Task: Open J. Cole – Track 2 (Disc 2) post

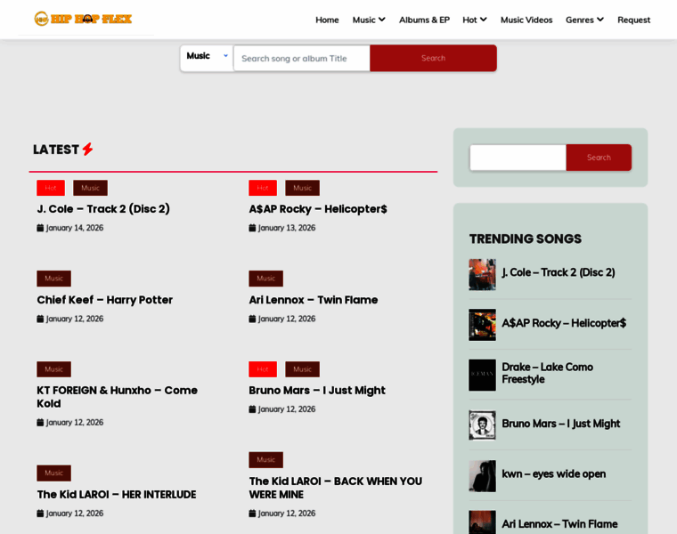Action: click(103, 209)
